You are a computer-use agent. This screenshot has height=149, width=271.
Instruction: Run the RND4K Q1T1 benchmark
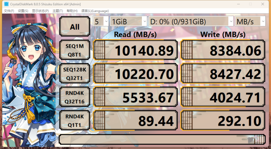point(75,120)
